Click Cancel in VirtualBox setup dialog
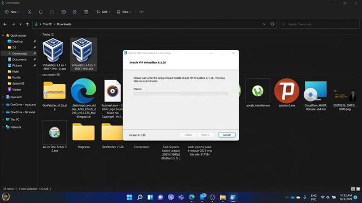Viewport: 362px width, 203px height. (x=227, y=135)
